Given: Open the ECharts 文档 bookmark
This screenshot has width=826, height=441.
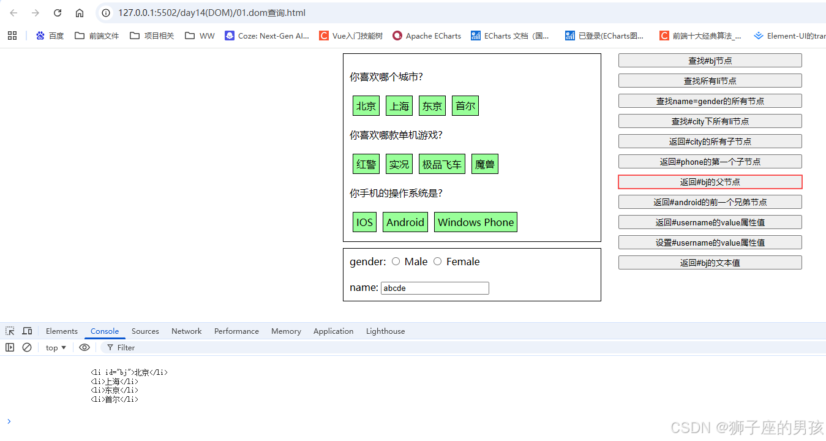Looking at the screenshot, I should [510, 36].
